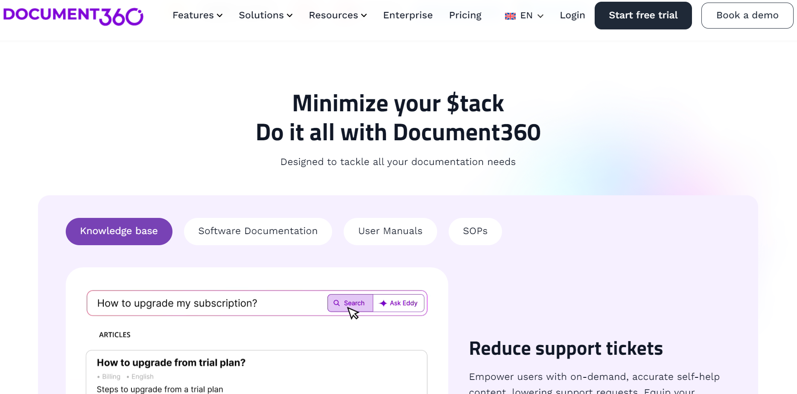Switch to the User Manuals tab

tap(390, 231)
